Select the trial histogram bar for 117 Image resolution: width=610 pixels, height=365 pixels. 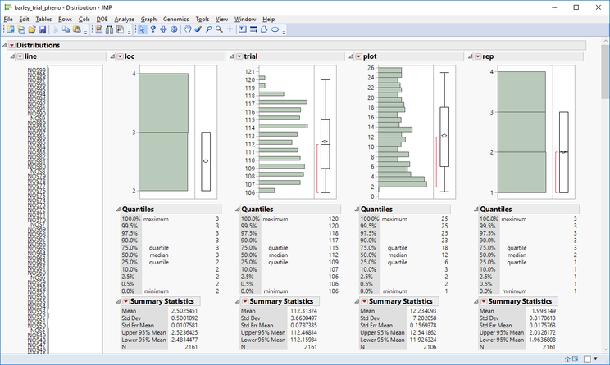click(x=283, y=102)
